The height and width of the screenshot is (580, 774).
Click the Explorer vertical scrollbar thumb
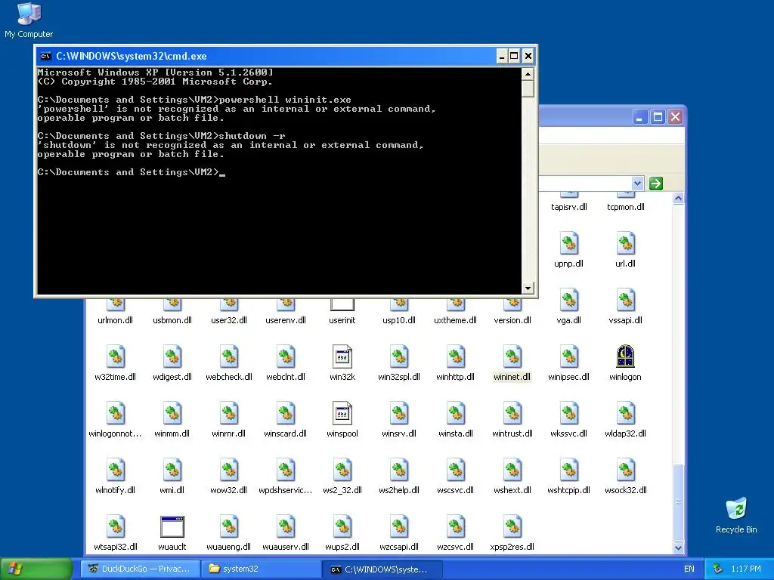678,502
